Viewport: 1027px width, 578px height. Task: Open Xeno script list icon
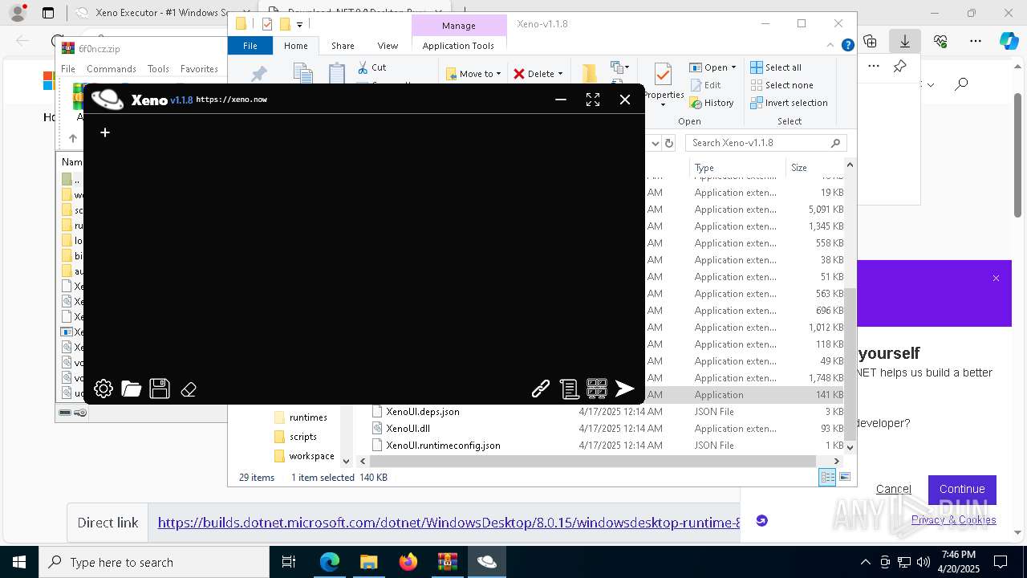tap(569, 389)
